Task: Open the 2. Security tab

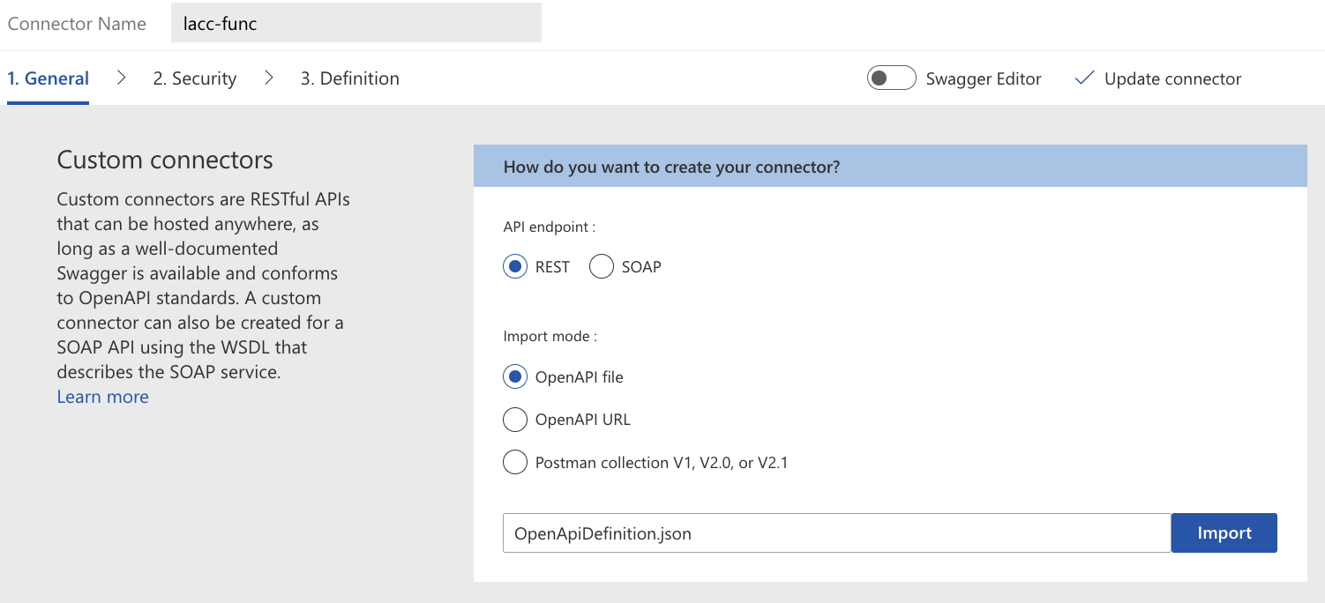Action: pos(195,78)
